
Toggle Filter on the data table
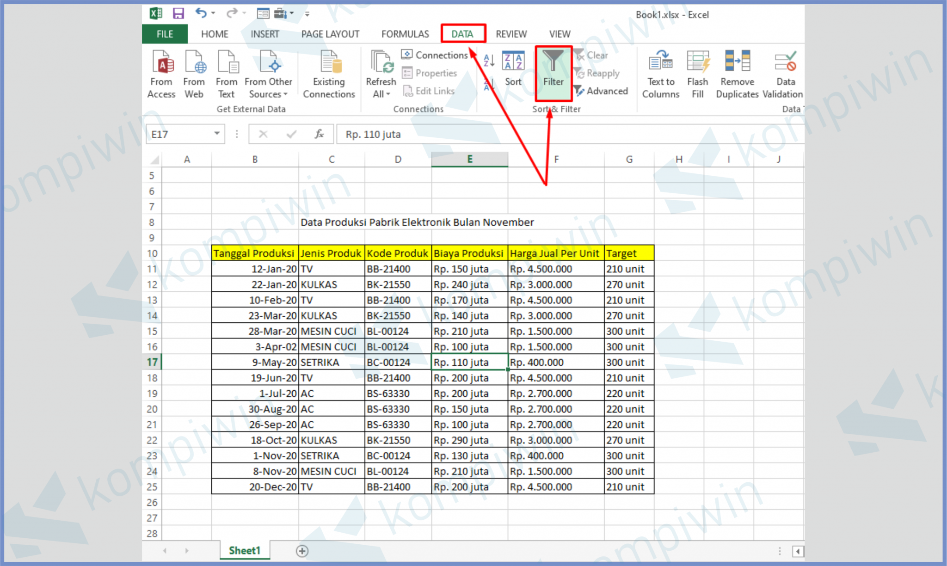(553, 74)
